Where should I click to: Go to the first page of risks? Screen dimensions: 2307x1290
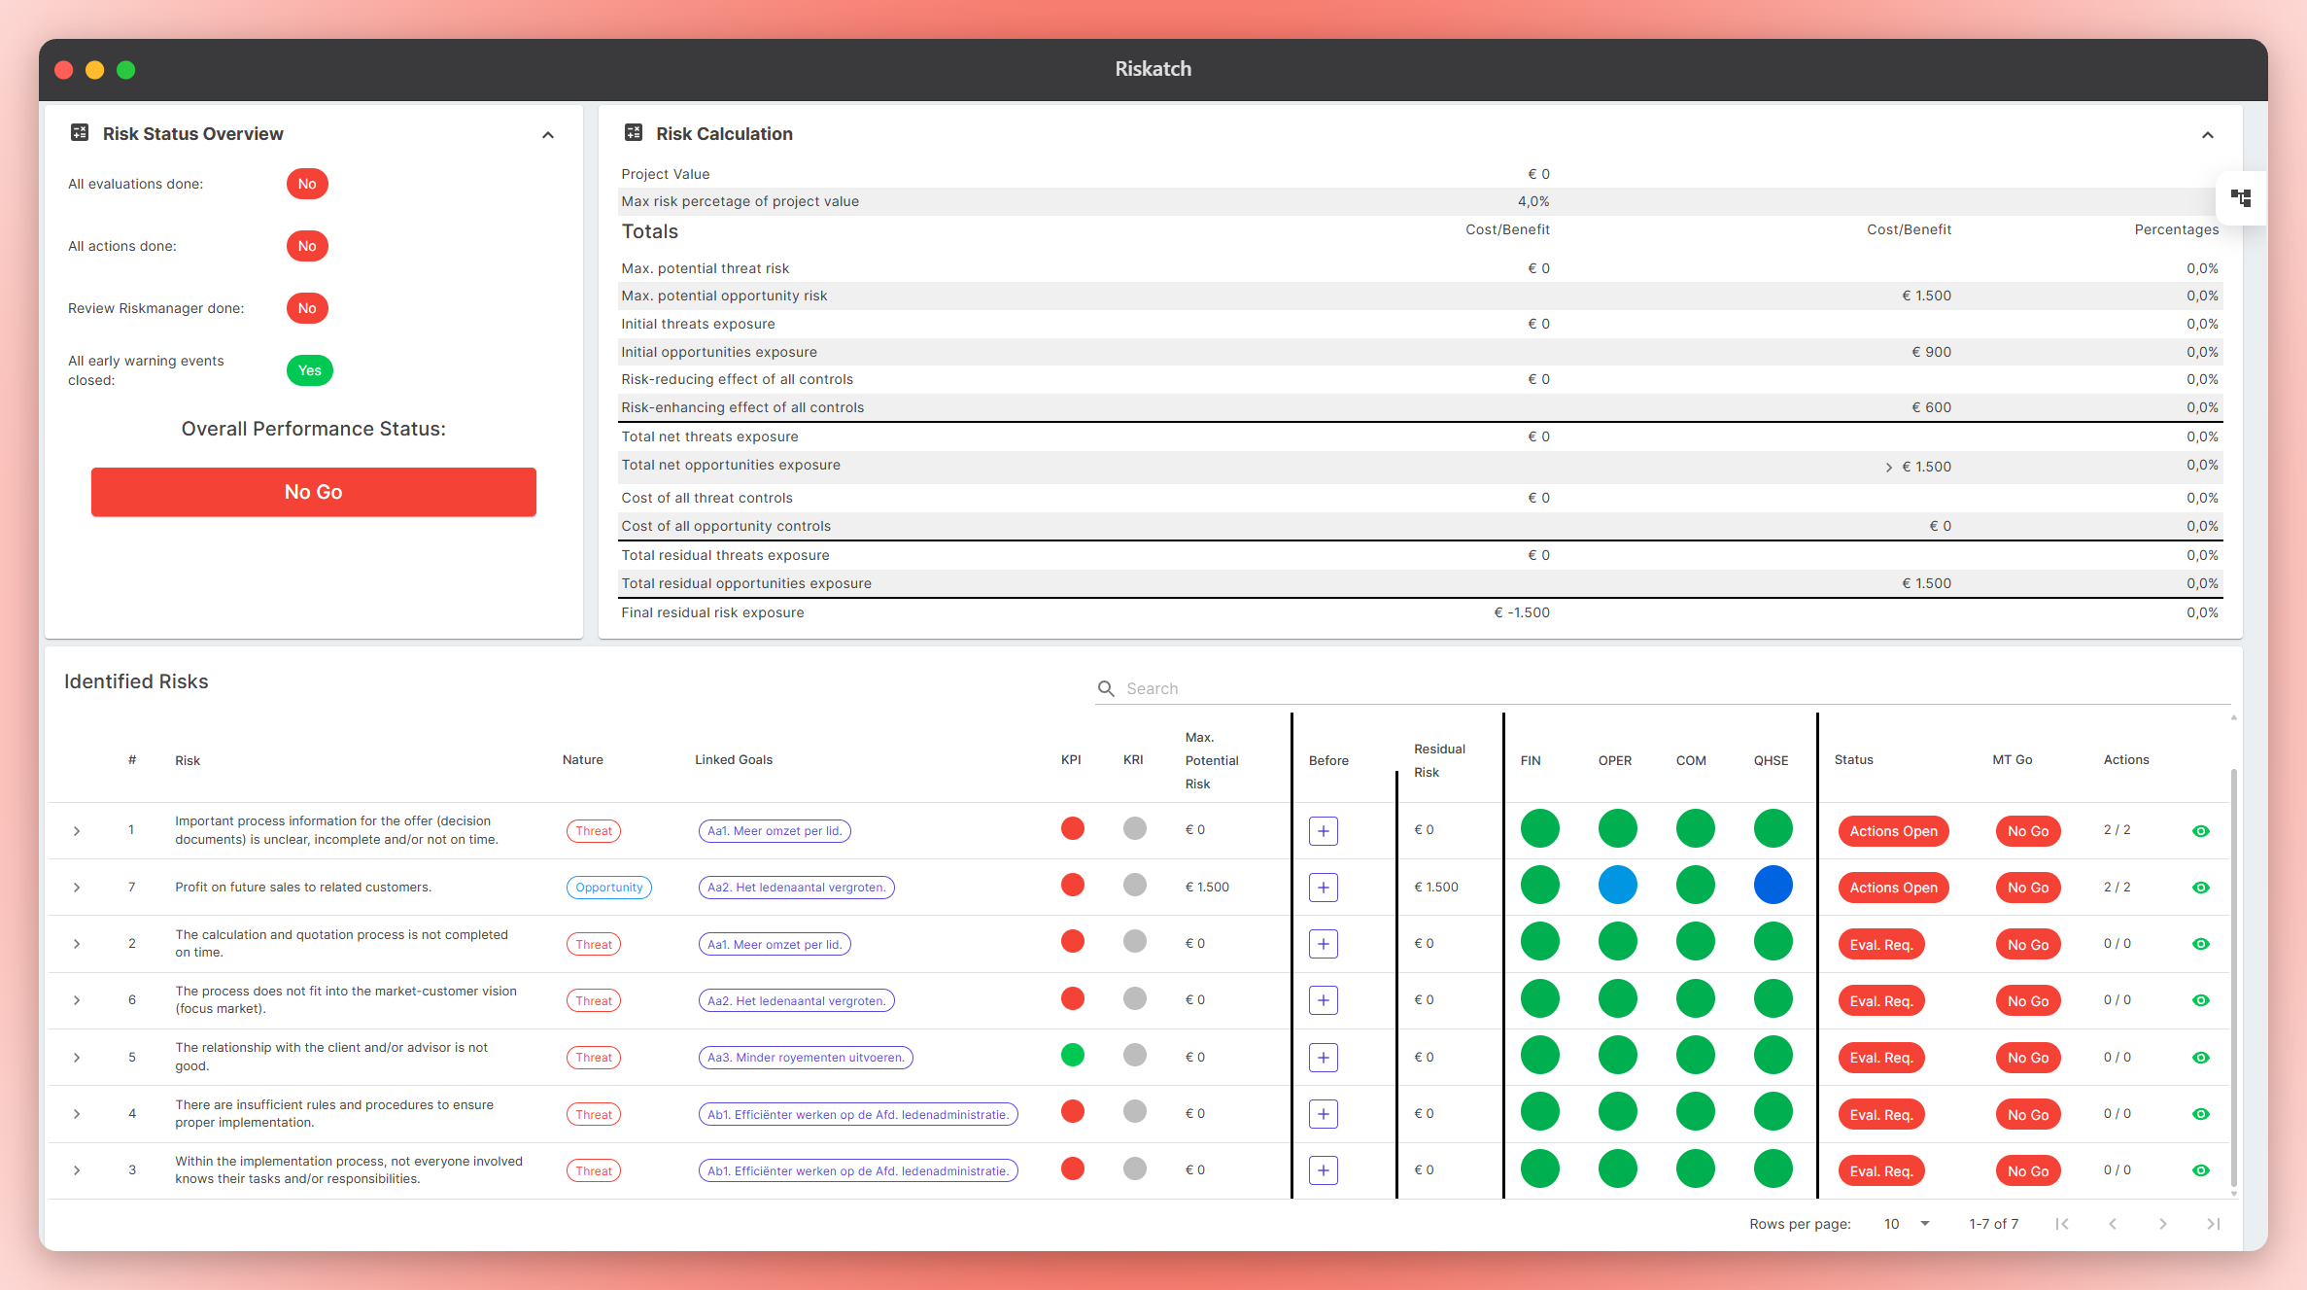point(2062,1224)
